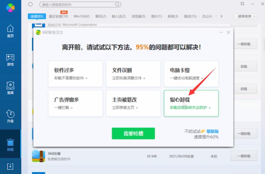Open the download manager icon at sidebar bottom
Image resolution: width=265 pixels, height=174 pixels.
(x=10, y=166)
